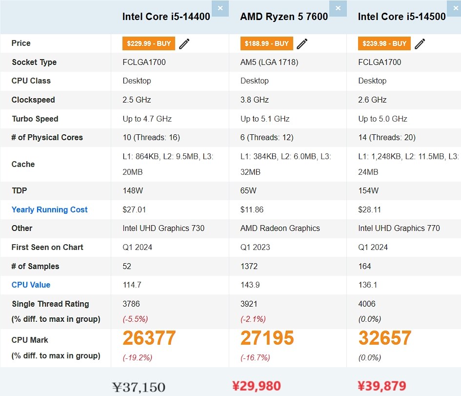
Task: Click the 2.5 GHz clockspeed value
Action: coord(137,100)
